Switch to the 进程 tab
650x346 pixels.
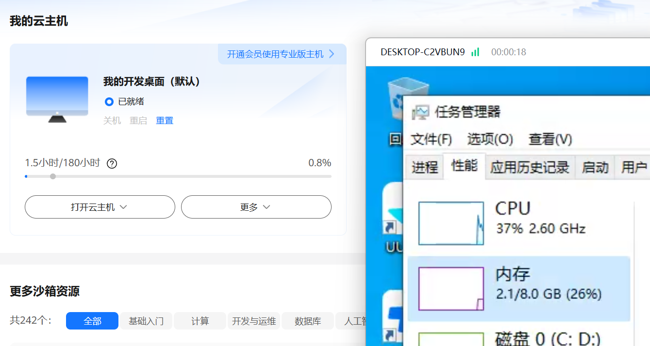424,166
